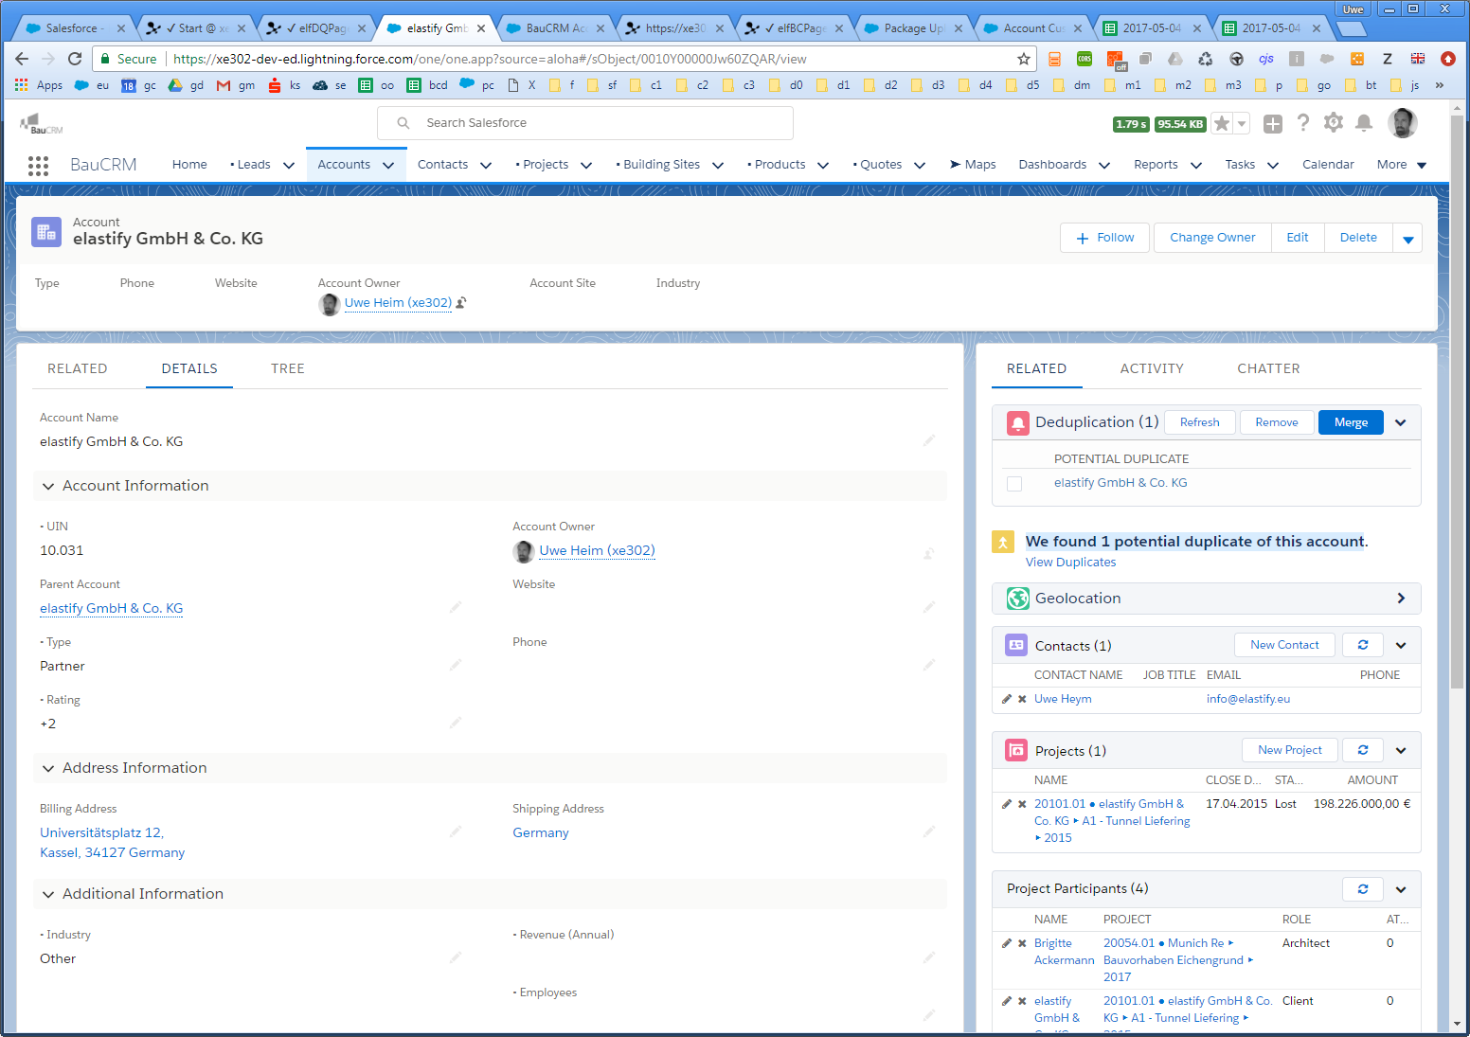
Task: Open the Parent Account elastify link
Action: click(x=111, y=609)
